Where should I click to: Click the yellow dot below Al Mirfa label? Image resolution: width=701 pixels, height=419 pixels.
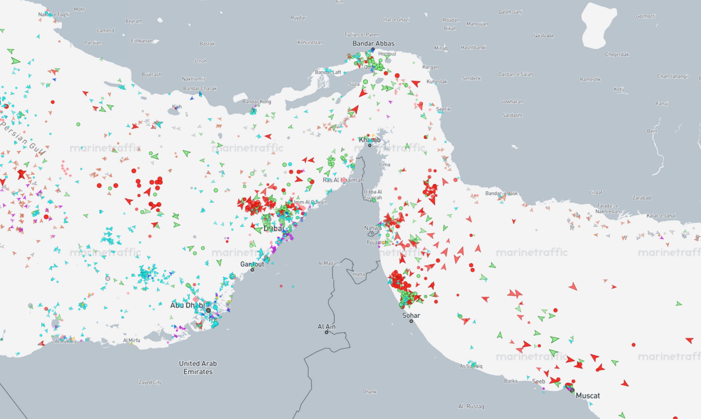coord(132,344)
